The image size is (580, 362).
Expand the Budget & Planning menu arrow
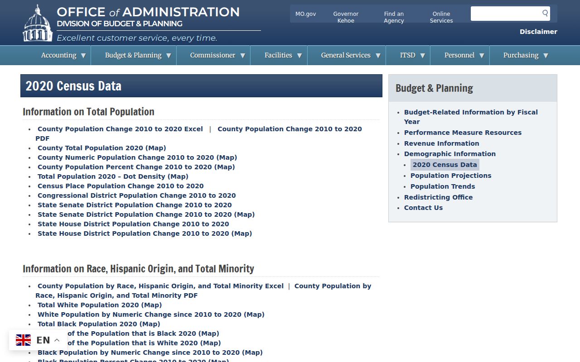[169, 56]
